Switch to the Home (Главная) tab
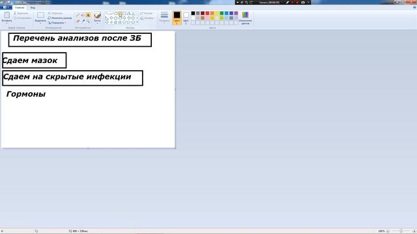417x234 pixels. coord(20,7)
